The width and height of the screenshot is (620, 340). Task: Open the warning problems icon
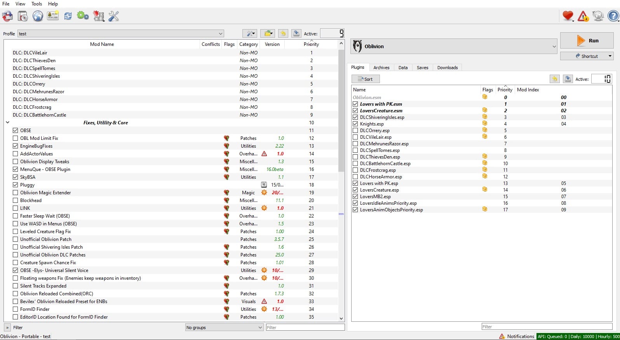tap(583, 16)
